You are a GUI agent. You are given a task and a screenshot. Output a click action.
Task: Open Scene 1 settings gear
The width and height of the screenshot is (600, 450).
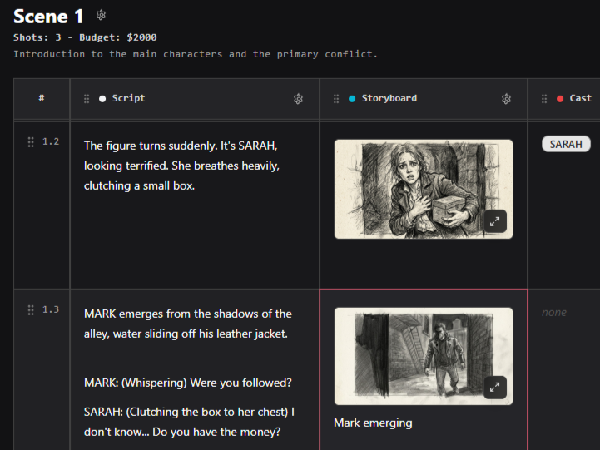[101, 15]
